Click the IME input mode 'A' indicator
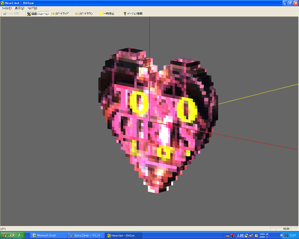The image size is (299, 239). [x=238, y=235]
